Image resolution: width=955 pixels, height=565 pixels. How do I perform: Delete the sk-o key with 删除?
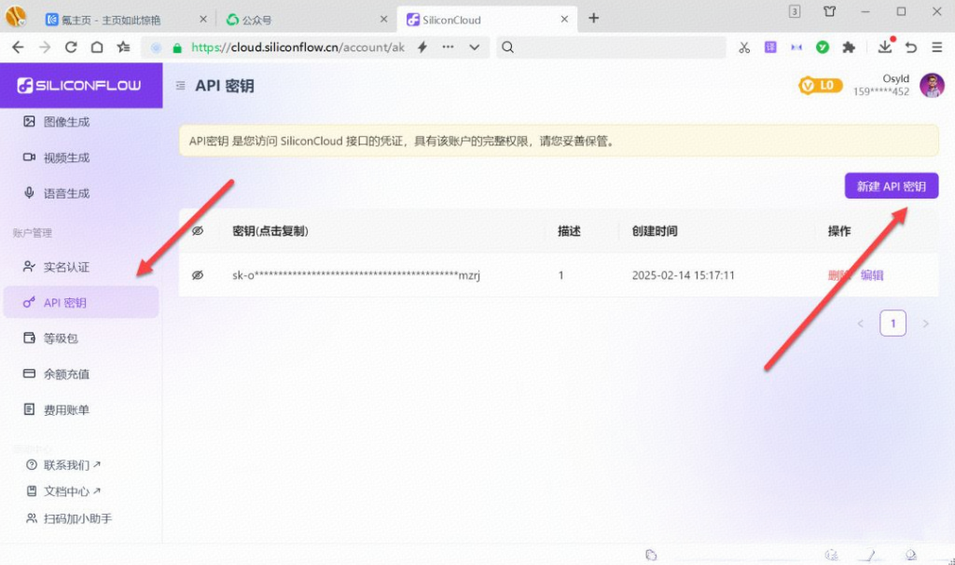coord(839,275)
